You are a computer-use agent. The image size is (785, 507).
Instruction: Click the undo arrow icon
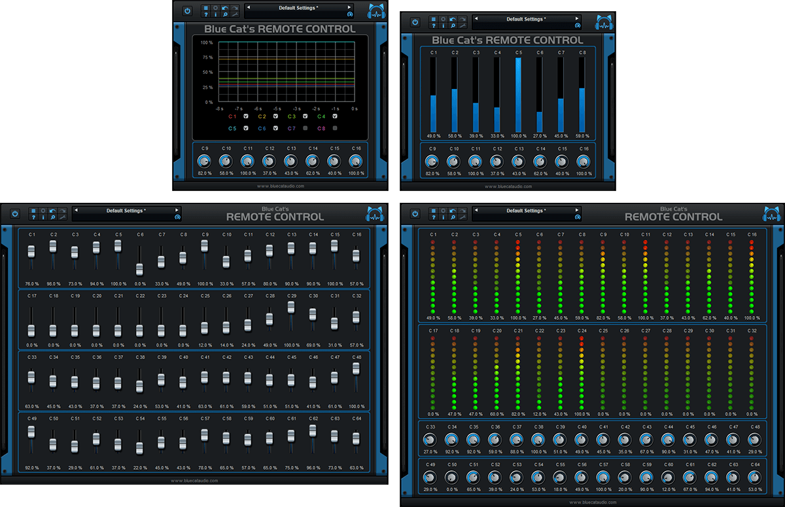pyautogui.click(x=224, y=7)
